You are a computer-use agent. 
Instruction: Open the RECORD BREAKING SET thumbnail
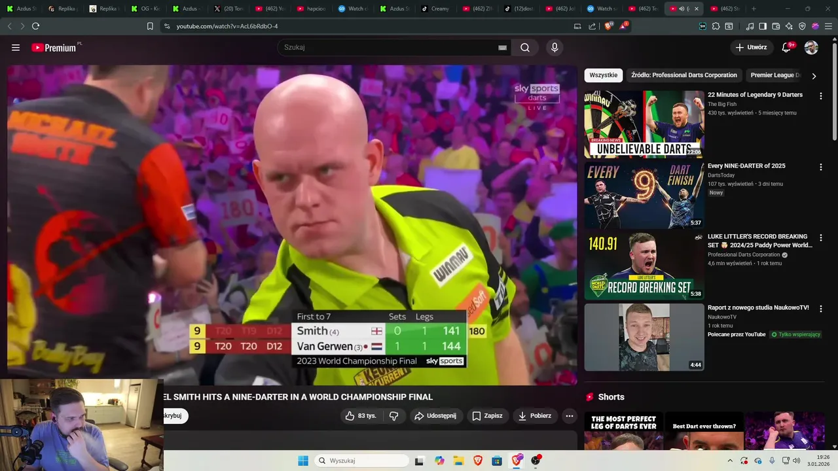click(x=644, y=266)
